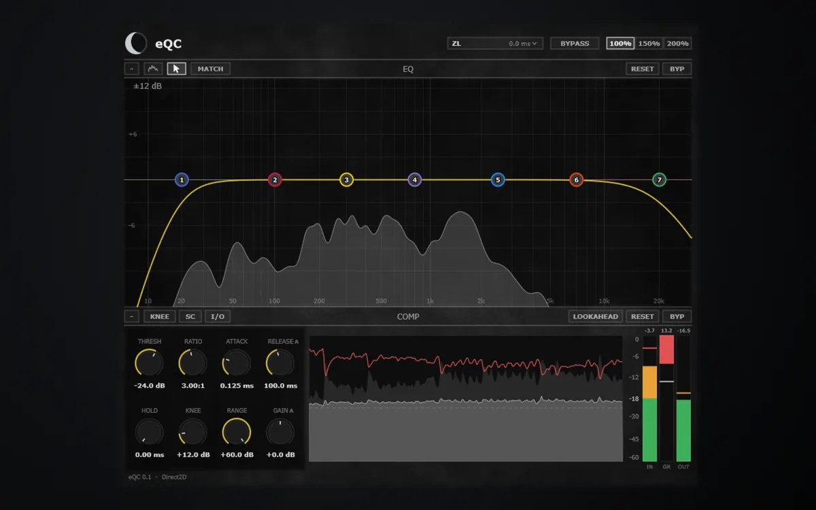
Task: Click the spectrum analyzer icon in EQ toolbar
Action: [154, 69]
